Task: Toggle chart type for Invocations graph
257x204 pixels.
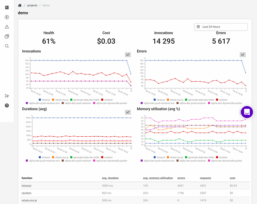Action: click(128, 55)
